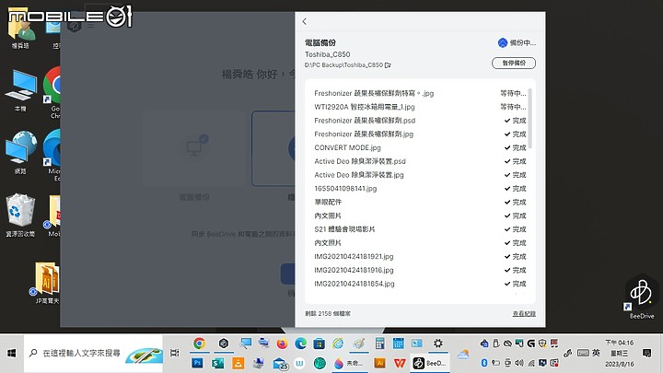Open Mail app with 25 badge

280,363
